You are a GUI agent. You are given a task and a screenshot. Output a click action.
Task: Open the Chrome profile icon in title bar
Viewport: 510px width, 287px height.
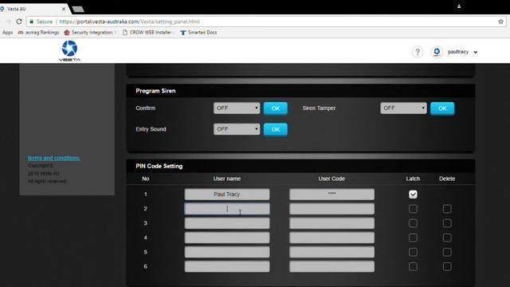point(459,6)
